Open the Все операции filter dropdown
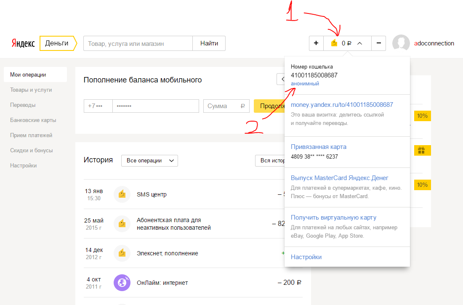This screenshot has width=463, height=305. point(149,161)
